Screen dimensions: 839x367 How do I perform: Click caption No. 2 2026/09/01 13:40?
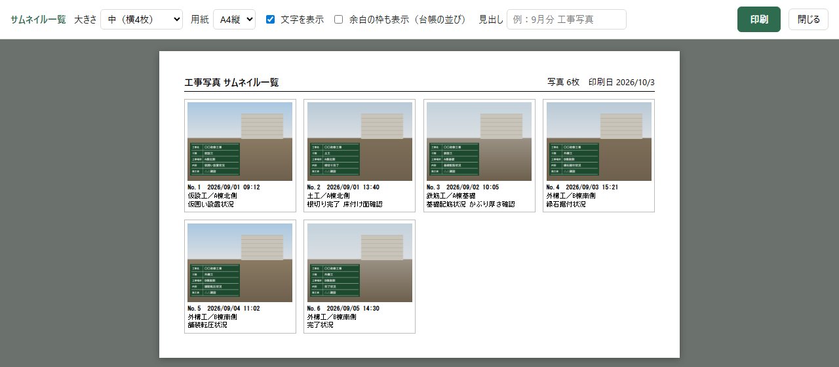coord(343,187)
